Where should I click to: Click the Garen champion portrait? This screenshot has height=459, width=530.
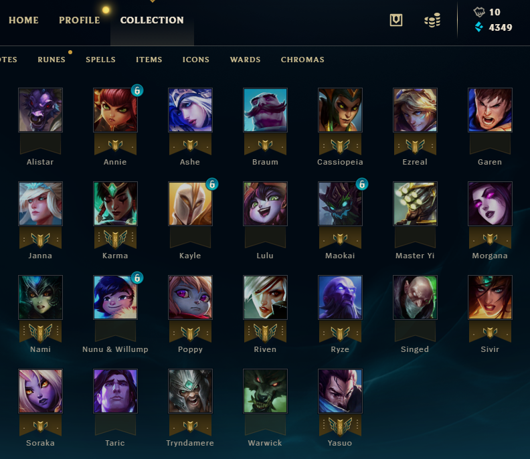coord(490,110)
